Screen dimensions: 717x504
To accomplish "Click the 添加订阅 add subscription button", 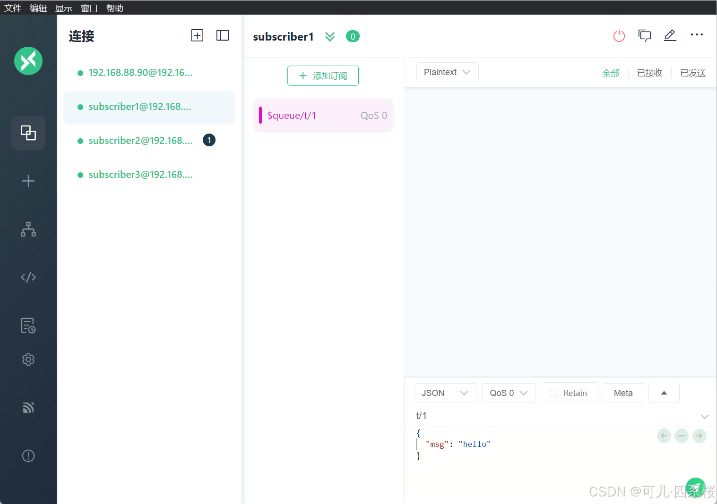I will pos(323,76).
